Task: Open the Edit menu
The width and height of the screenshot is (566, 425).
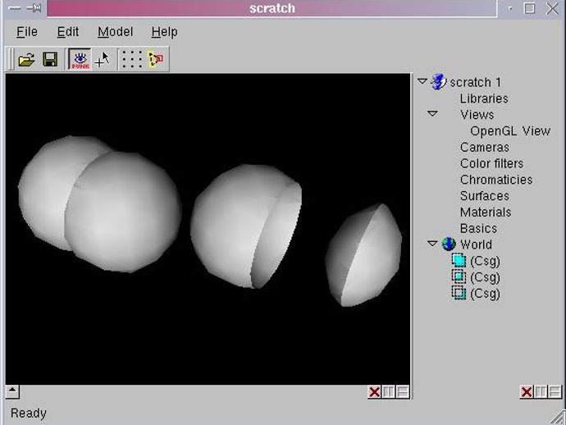Action: (x=68, y=32)
